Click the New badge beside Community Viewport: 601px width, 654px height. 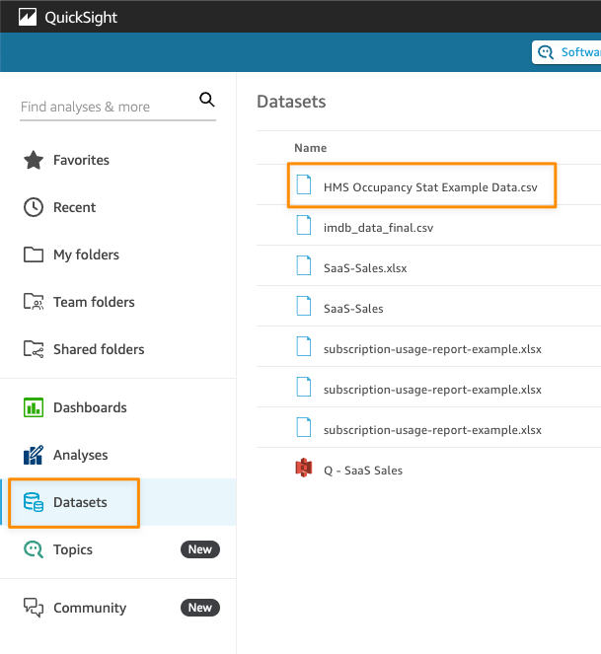pyautogui.click(x=200, y=608)
